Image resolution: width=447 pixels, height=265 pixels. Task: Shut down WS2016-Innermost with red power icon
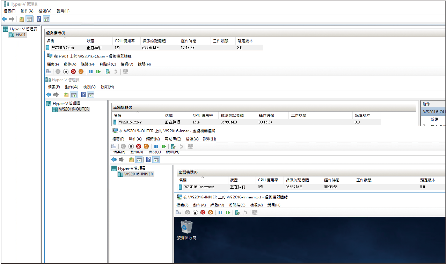(203, 212)
